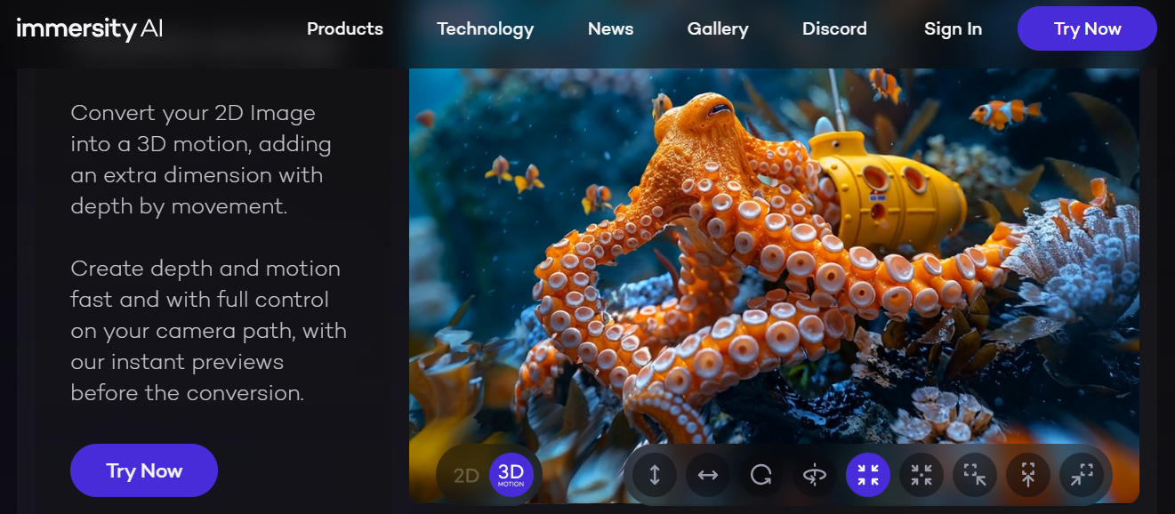Go to the News page
Viewport: 1175px width, 514px height.
tap(611, 28)
